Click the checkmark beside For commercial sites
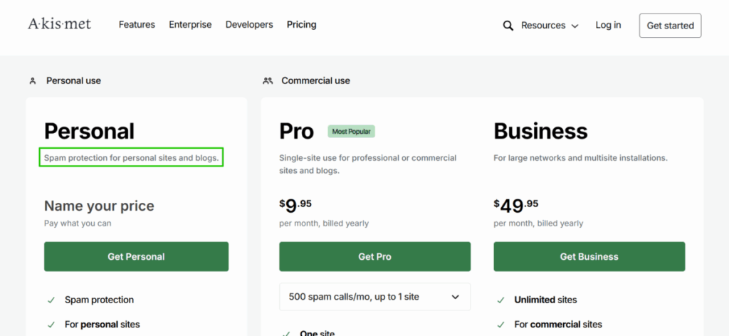This screenshot has width=729, height=336. pos(500,325)
